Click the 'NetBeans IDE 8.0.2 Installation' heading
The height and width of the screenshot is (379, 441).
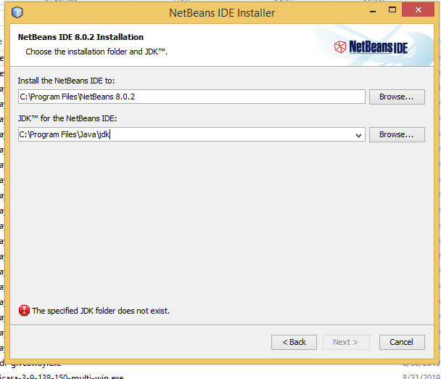[81, 37]
